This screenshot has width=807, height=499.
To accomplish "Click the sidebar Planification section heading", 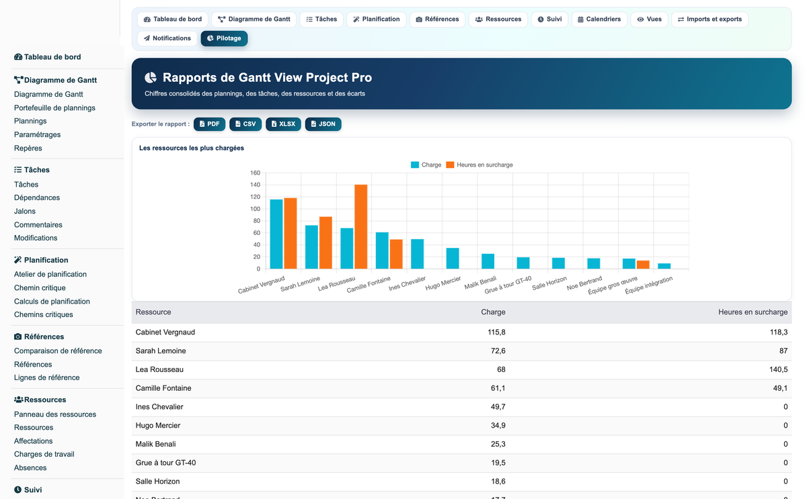I will tap(41, 260).
